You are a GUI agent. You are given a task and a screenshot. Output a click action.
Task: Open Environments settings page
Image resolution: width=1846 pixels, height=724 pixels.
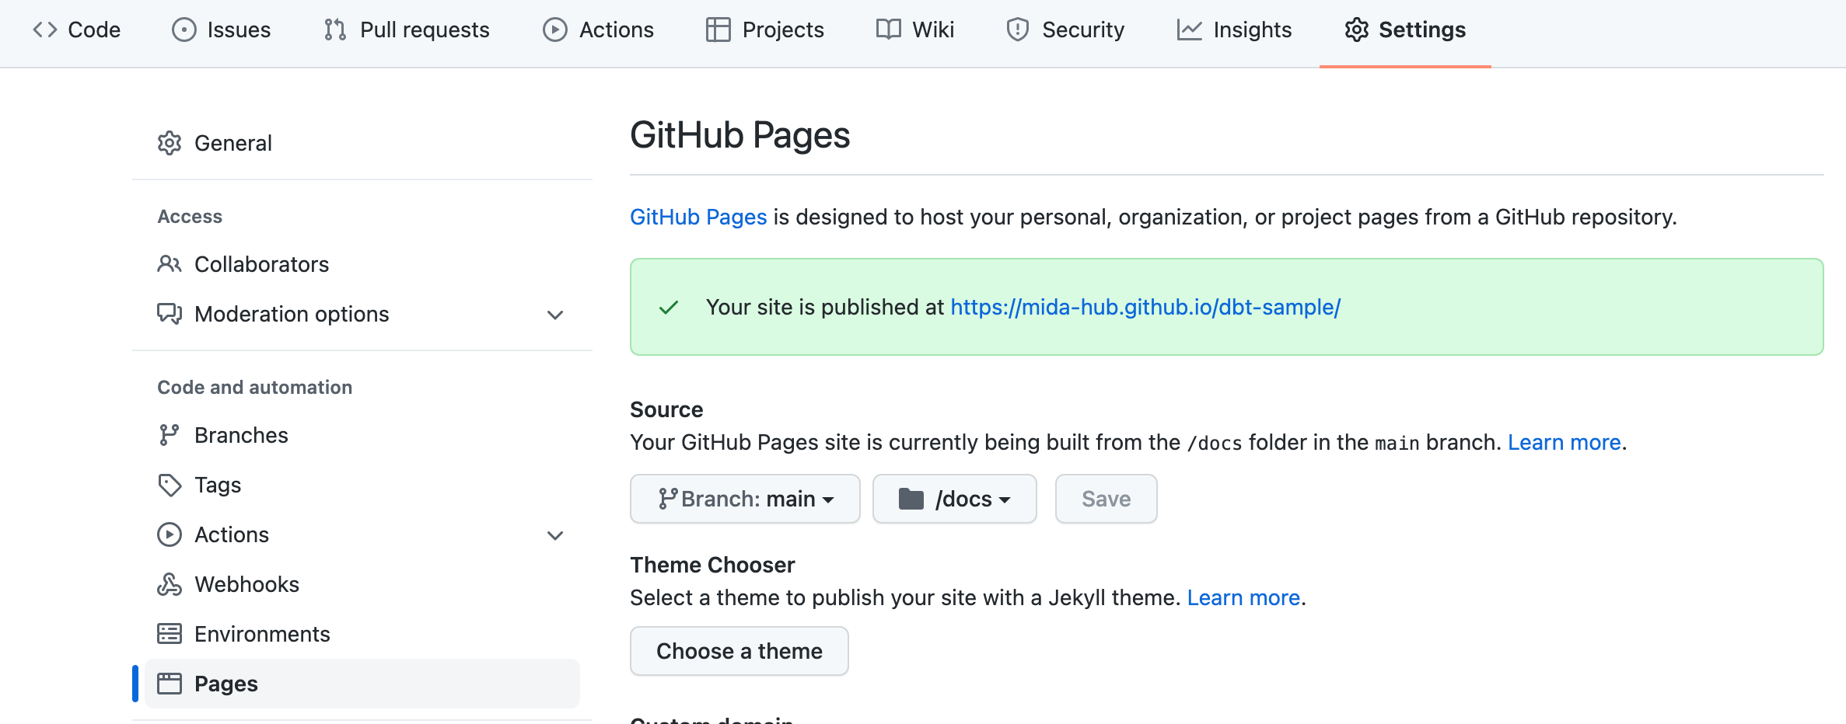[362, 634]
